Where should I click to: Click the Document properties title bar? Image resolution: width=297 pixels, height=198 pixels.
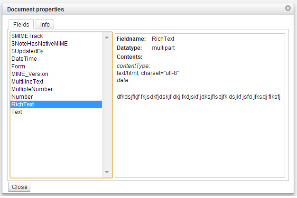148,9
